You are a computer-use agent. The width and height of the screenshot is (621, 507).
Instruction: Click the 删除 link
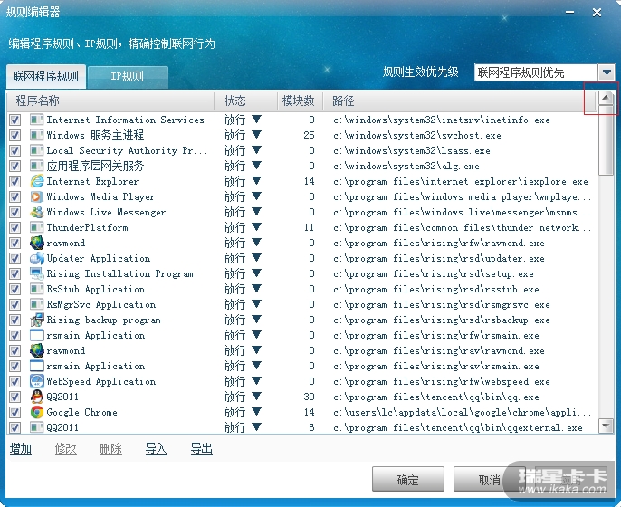[x=110, y=449]
